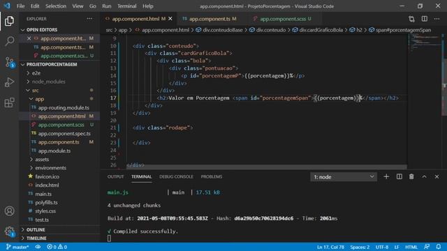Image resolution: width=447 pixels, height=251 pixels.
Task: Click Ln 17, Col 78 cursor position
Action: click(x=330, y=247)
